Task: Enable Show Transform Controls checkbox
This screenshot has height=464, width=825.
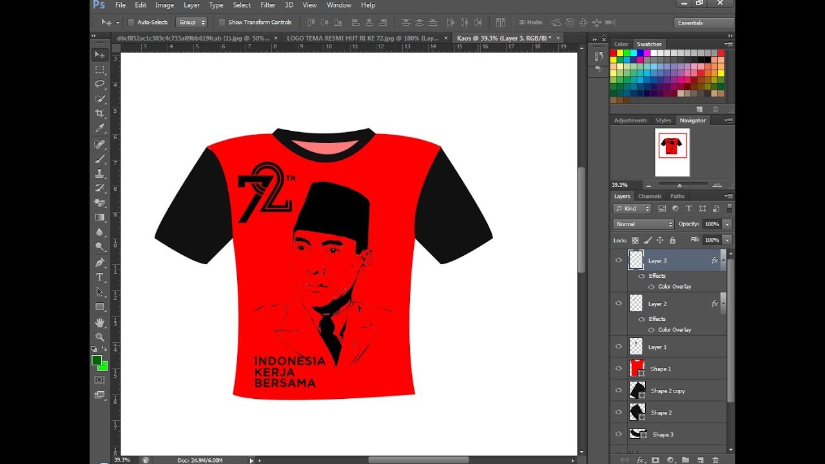Action: click(222, 22)
